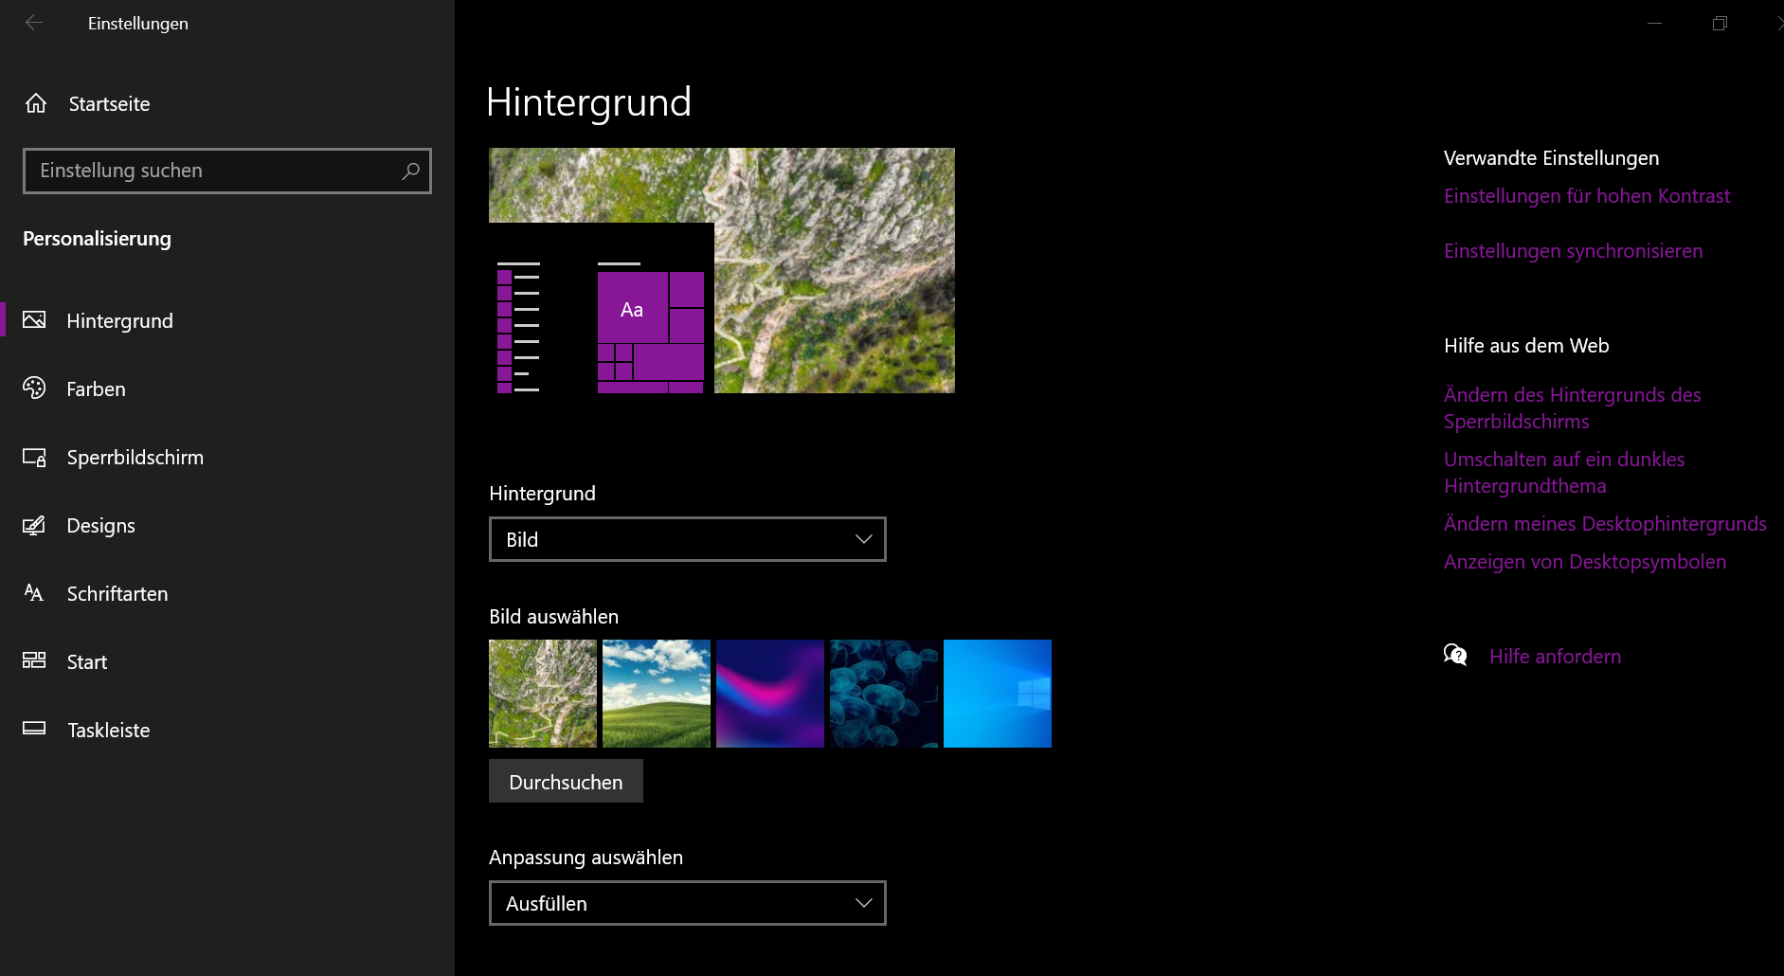Open Anzeigen von Desktopsymbolen link

(x=1585, y=562)
